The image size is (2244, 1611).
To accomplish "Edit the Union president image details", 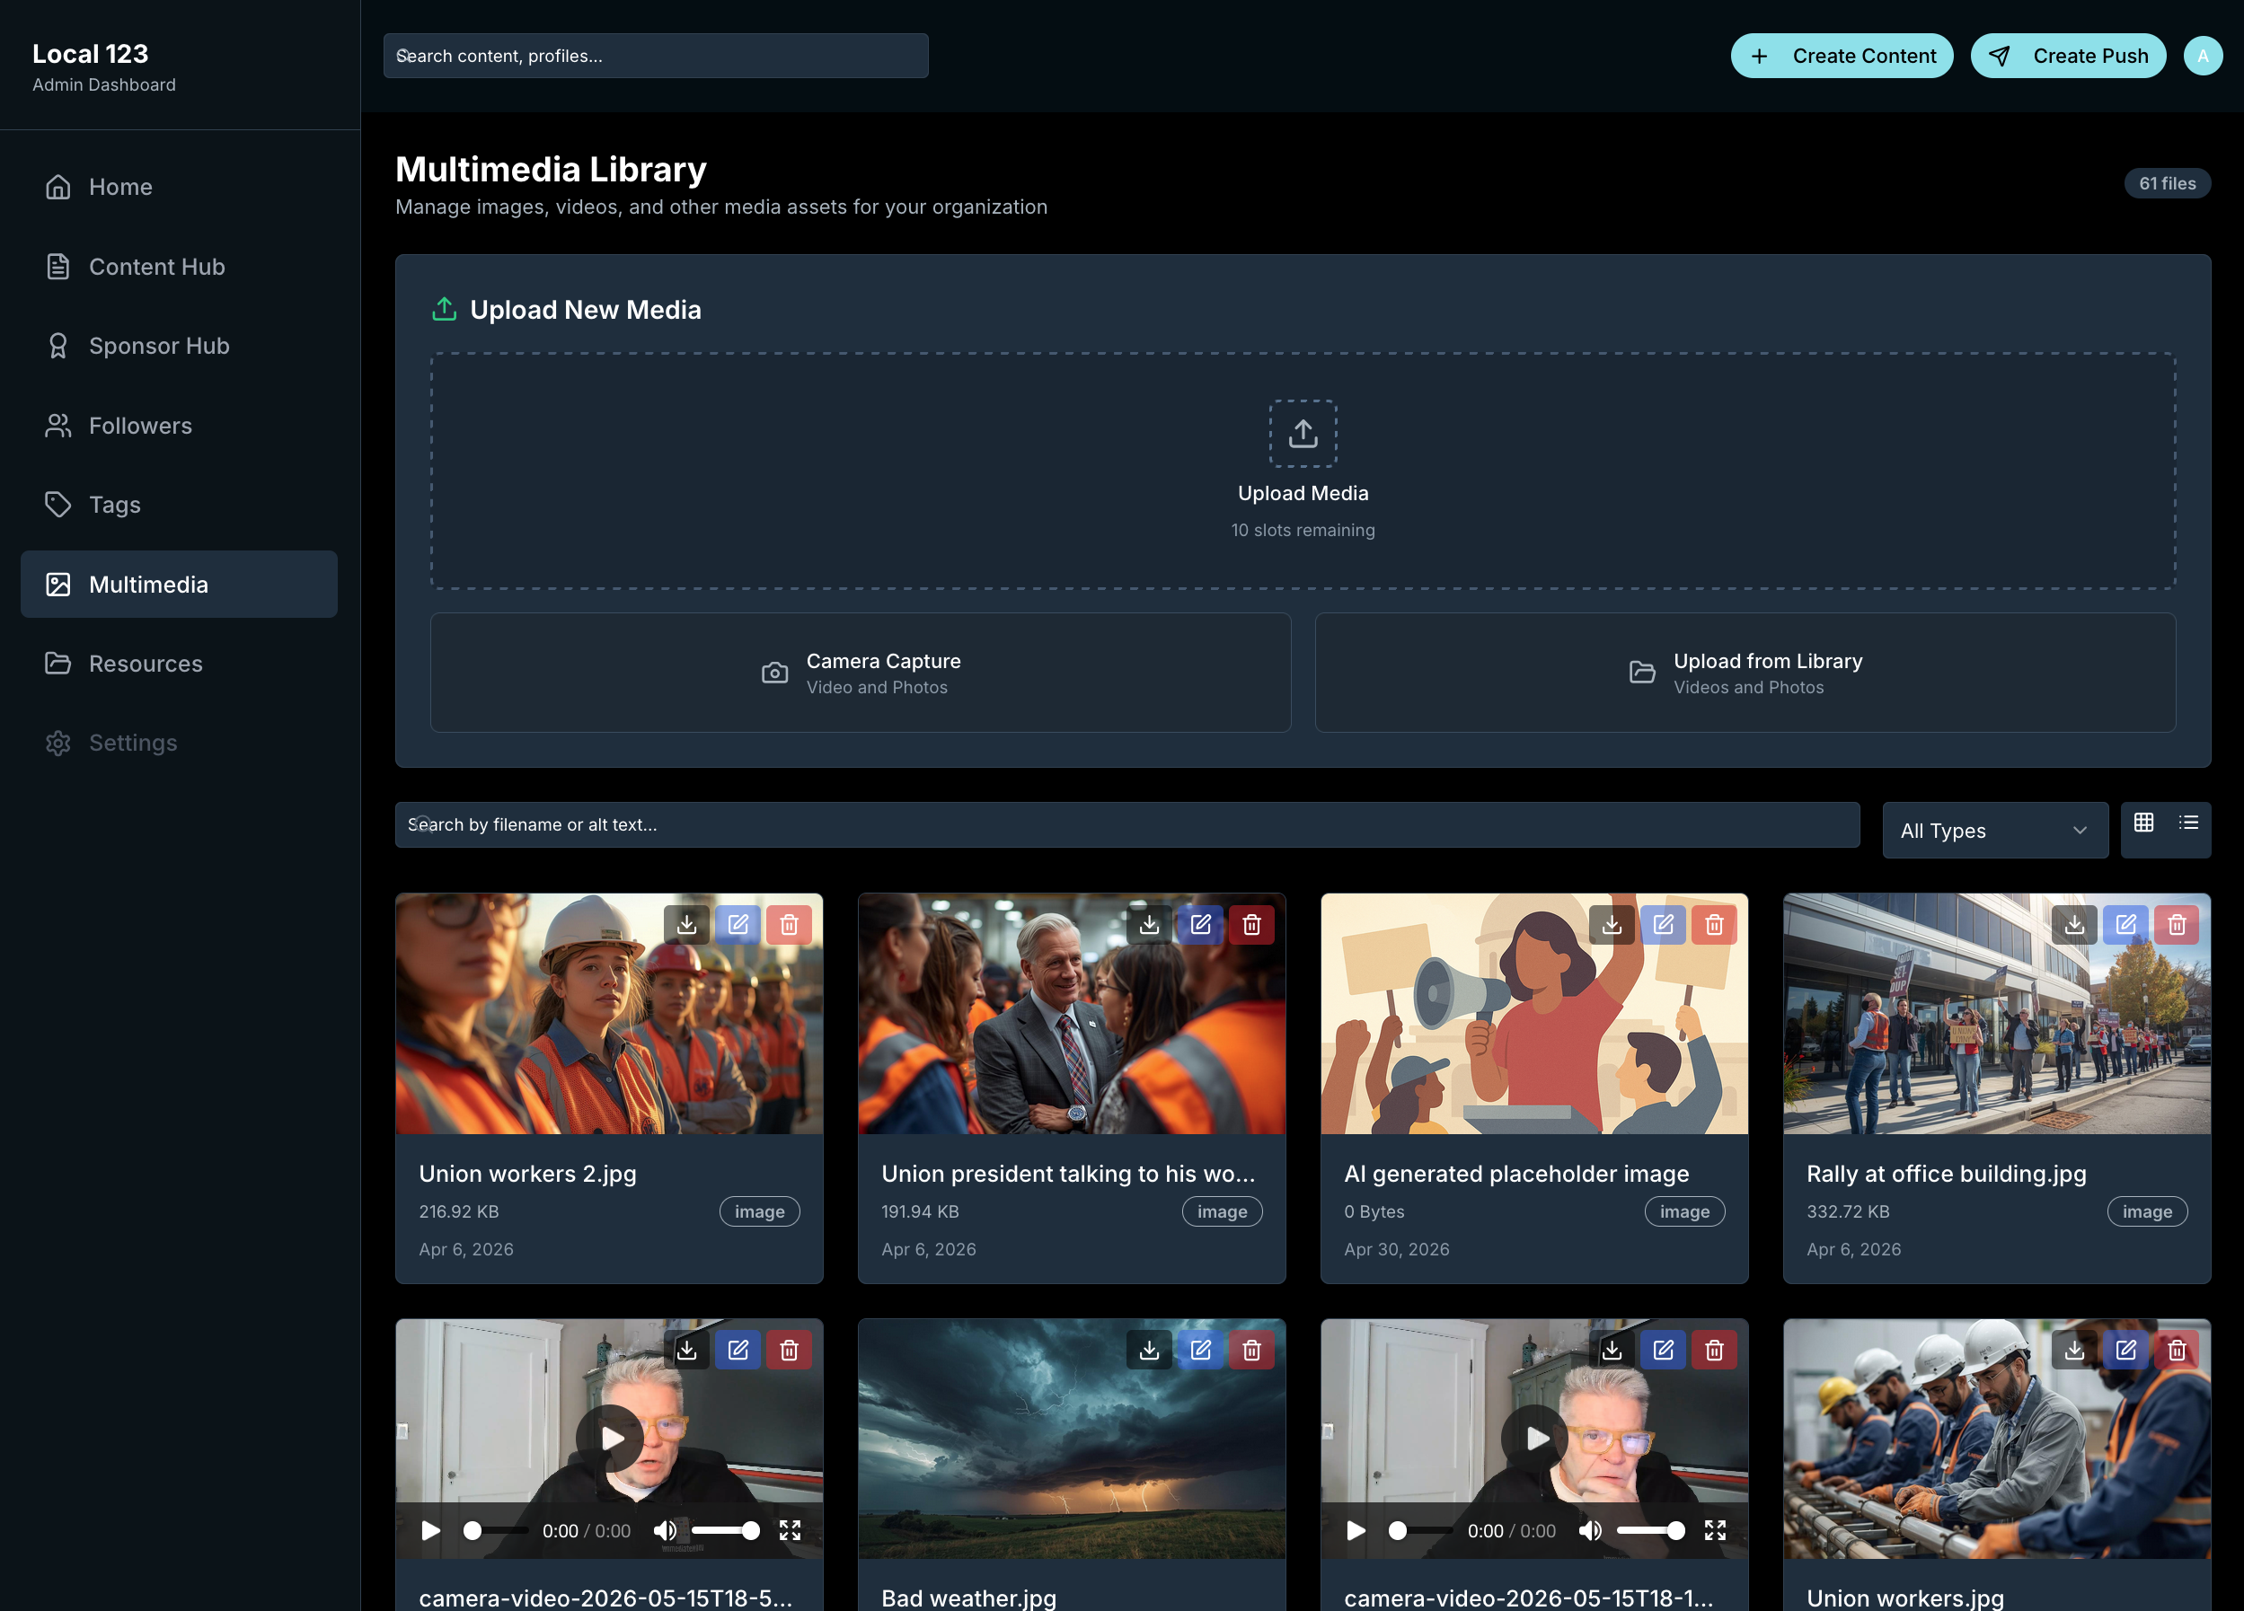I will coord(1200,925).
